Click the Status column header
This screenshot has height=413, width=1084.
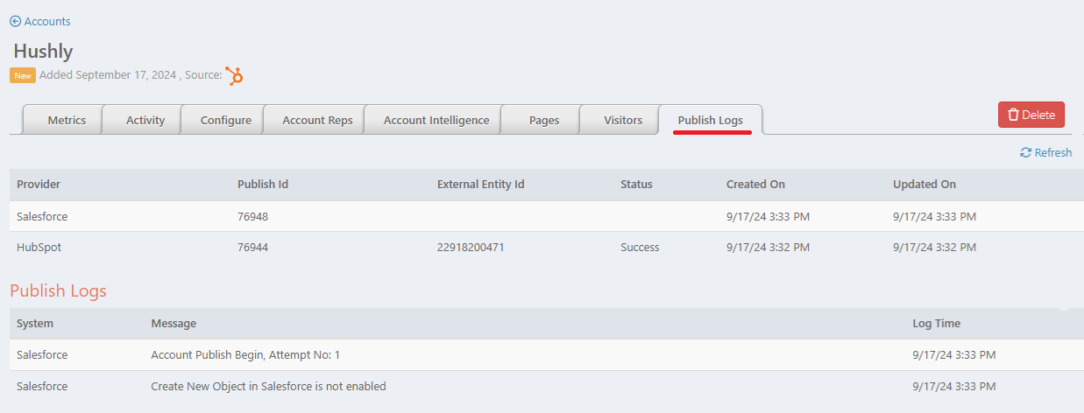coord(636,185)
